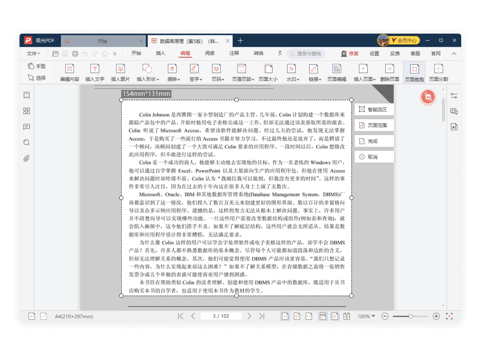Go to the last page

262,316
